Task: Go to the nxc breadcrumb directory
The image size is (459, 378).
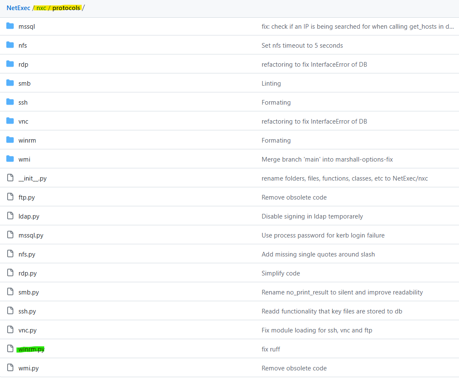Action: point(41,8)
